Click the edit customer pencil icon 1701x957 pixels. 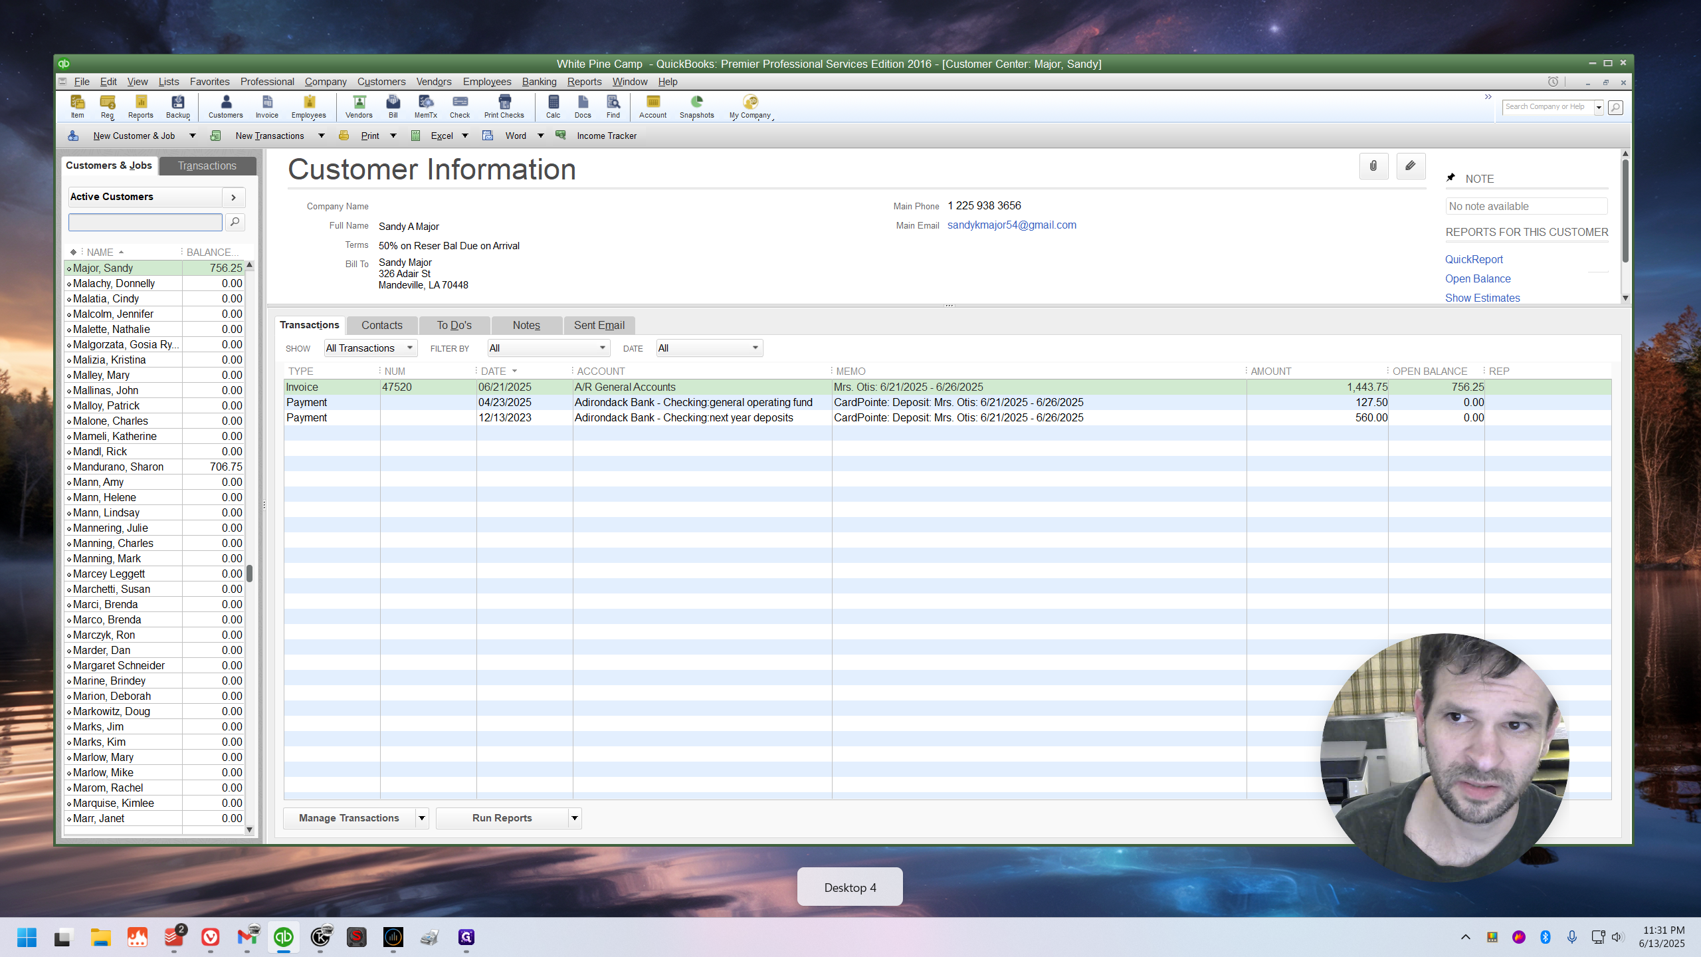1411,166
